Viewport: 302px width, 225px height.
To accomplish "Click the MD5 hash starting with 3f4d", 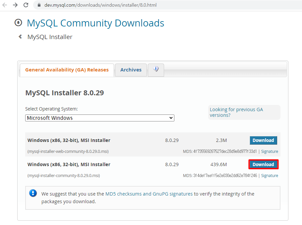I will (225, 176).
